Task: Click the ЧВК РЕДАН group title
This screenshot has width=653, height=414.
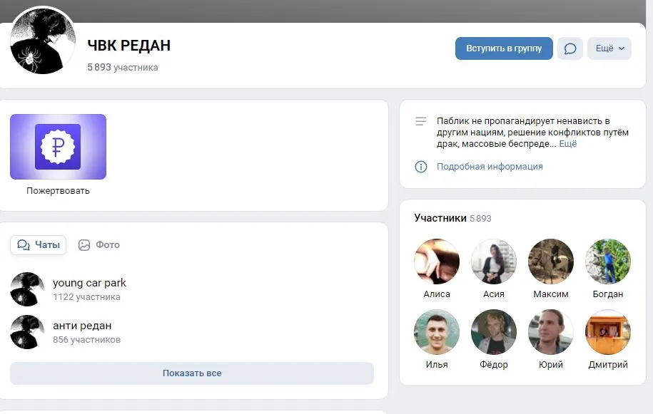Action: [129, 46]
